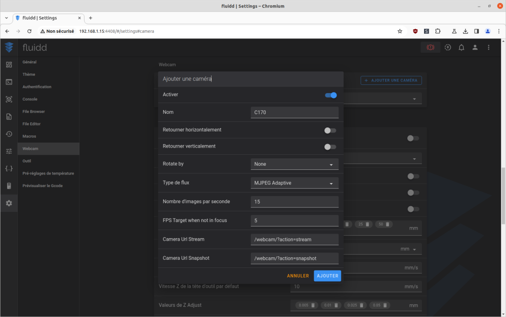
Task: Click the notifications bell icon
Action: tap(461, 48)
